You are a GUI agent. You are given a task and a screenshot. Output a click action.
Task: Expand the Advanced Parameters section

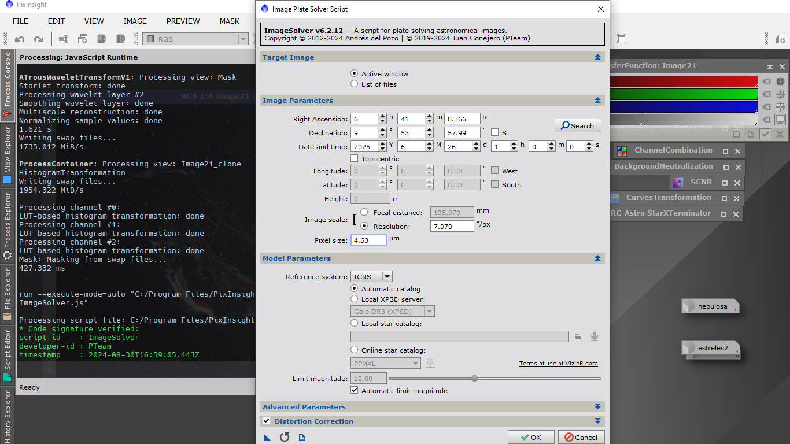click(x=597, y=407)
